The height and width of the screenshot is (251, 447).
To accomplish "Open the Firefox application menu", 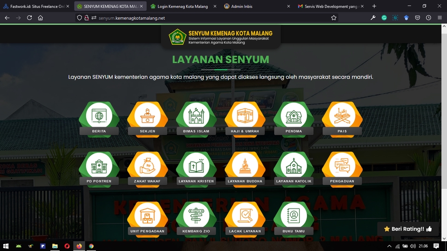I will [x=440, y=18].
